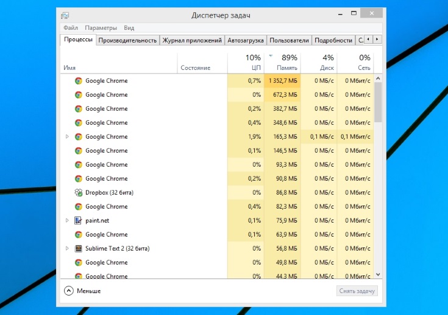Click the network value 0,1 Мбит/с
The width and height of the screenshot is (448, 315).
[355, 137]
